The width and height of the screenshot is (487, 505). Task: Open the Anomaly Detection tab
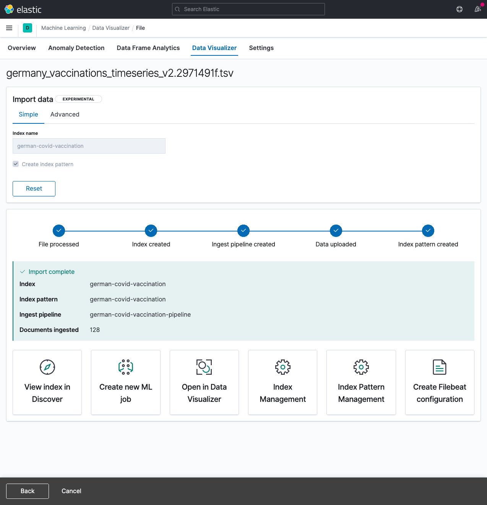[76, 48]
